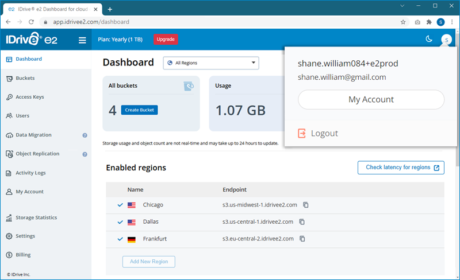Toggle the Frankfurt region checkmark
This screenshot has height=280, width=460.
pyautogui.click(x=120, y=239)
